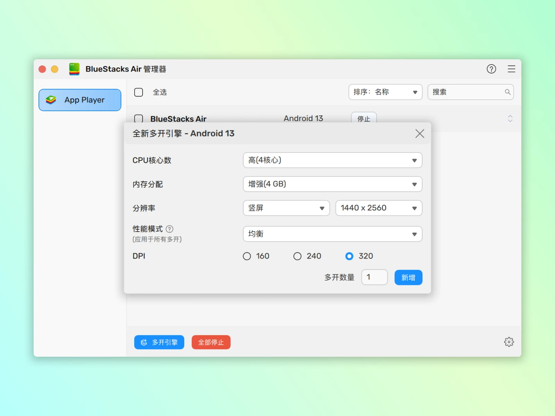The height and width of the screenshot is (416, 555).
Task: Click the performance mode help icon
Action: point(170,229)
